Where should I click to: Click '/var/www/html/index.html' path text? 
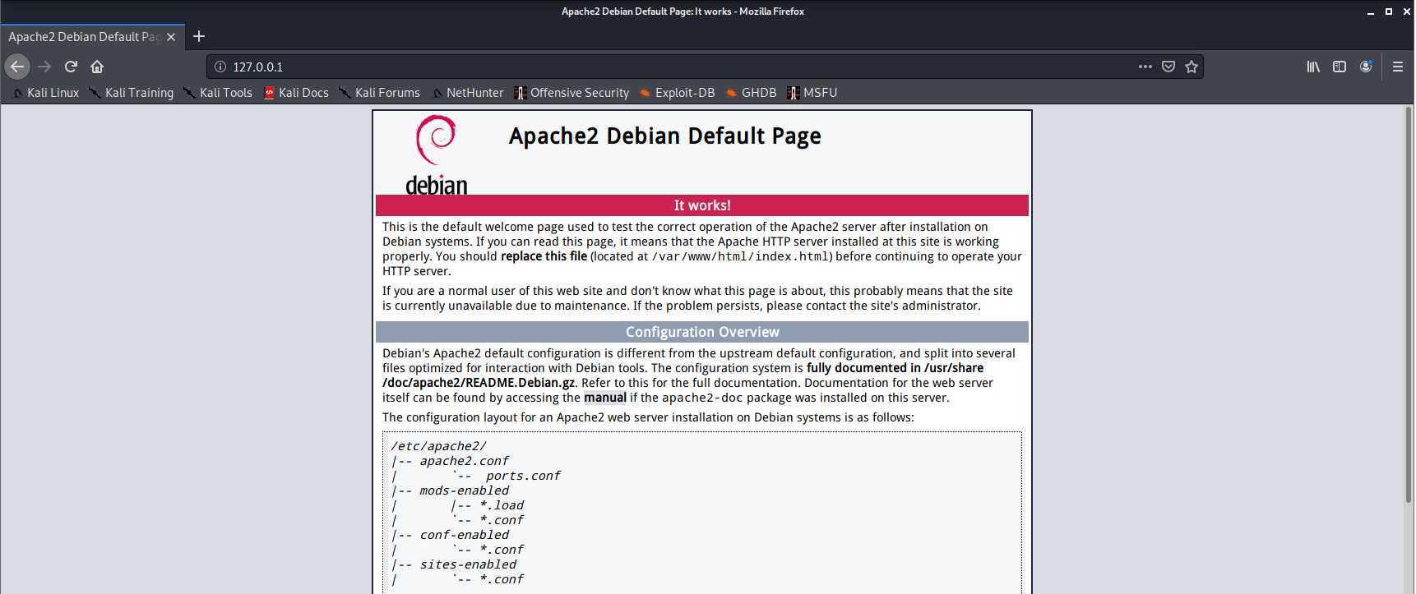(x=740, y=256)
